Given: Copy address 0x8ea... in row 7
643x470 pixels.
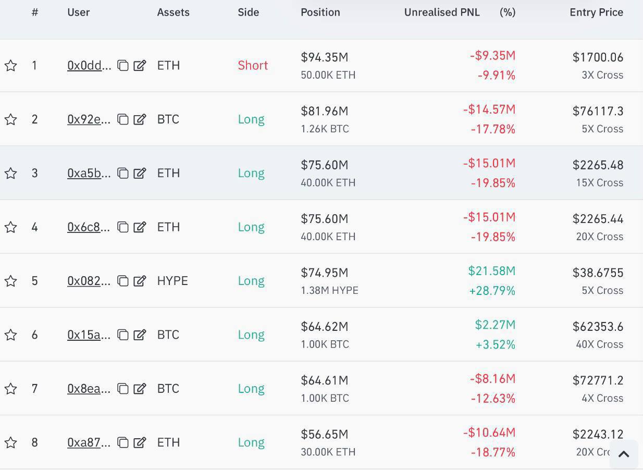Looking at the screenshot, I should coord(122,389).
